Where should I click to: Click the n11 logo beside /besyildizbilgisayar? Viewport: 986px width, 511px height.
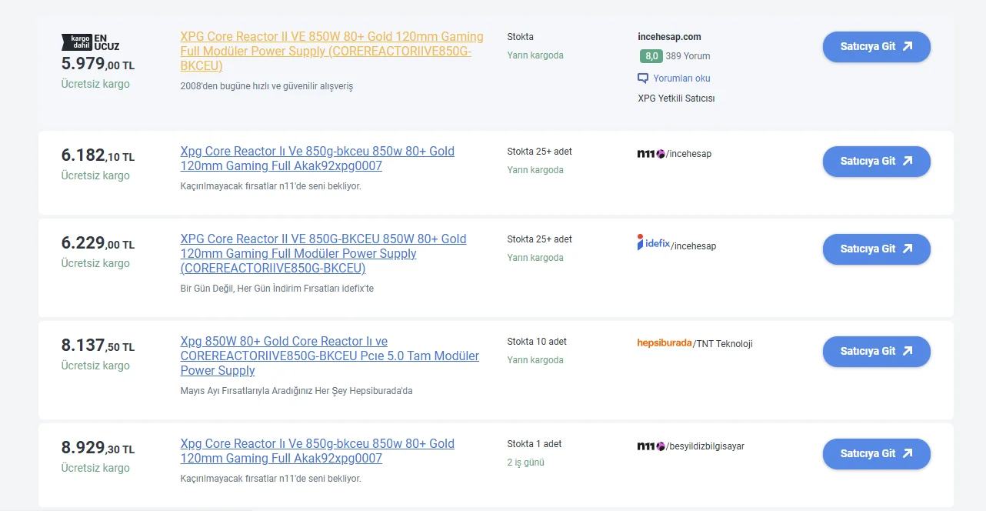[x=651, y=446]
